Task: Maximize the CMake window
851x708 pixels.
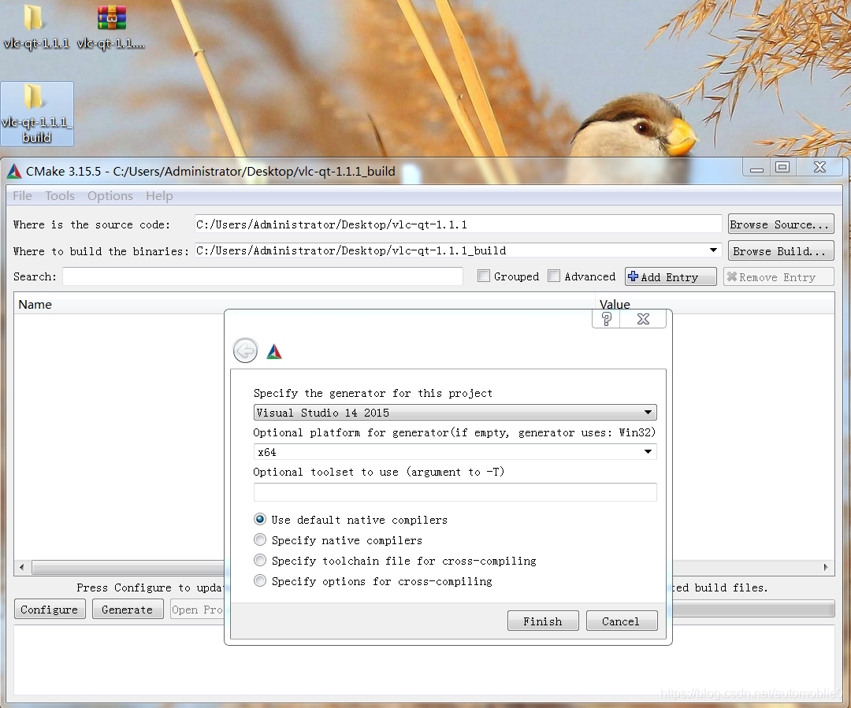Action: pyautogui.click(x=782, y=168)
